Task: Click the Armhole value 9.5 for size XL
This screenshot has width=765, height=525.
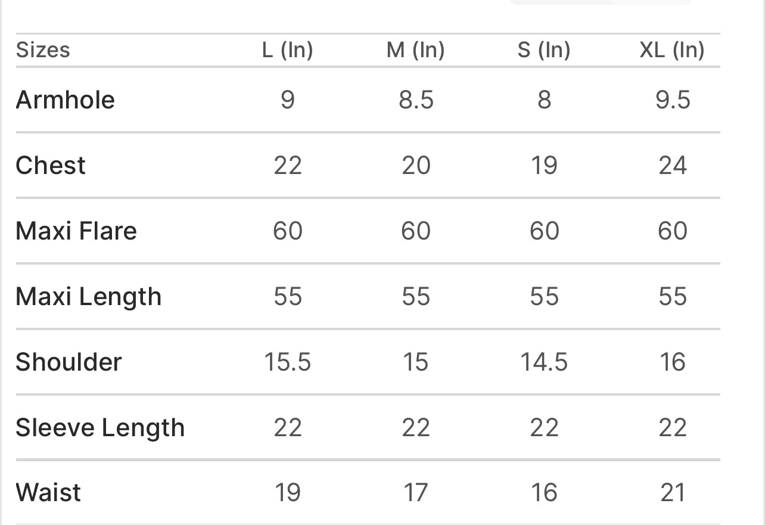Action: (x=673, y=100)
